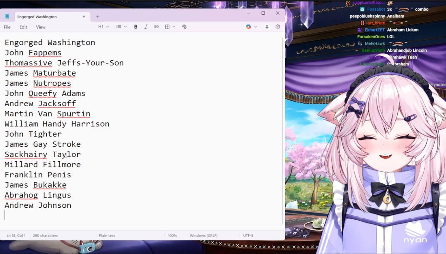Clear formatting with the toolbar icon
The height and width of the screenshot is (254, 446).
pos(184,27)
